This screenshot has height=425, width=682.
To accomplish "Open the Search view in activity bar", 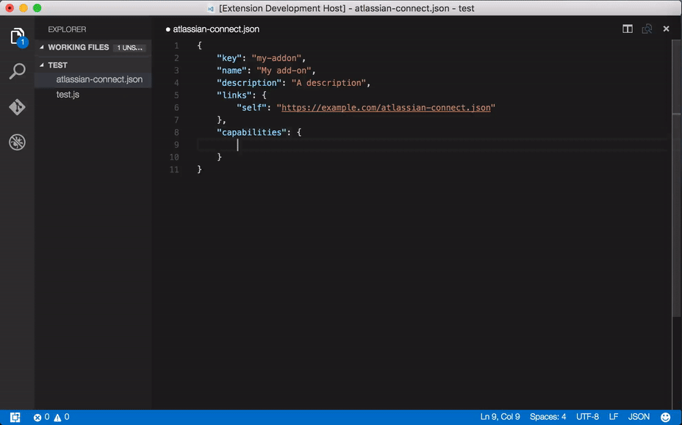I will [x=18, y=72].
